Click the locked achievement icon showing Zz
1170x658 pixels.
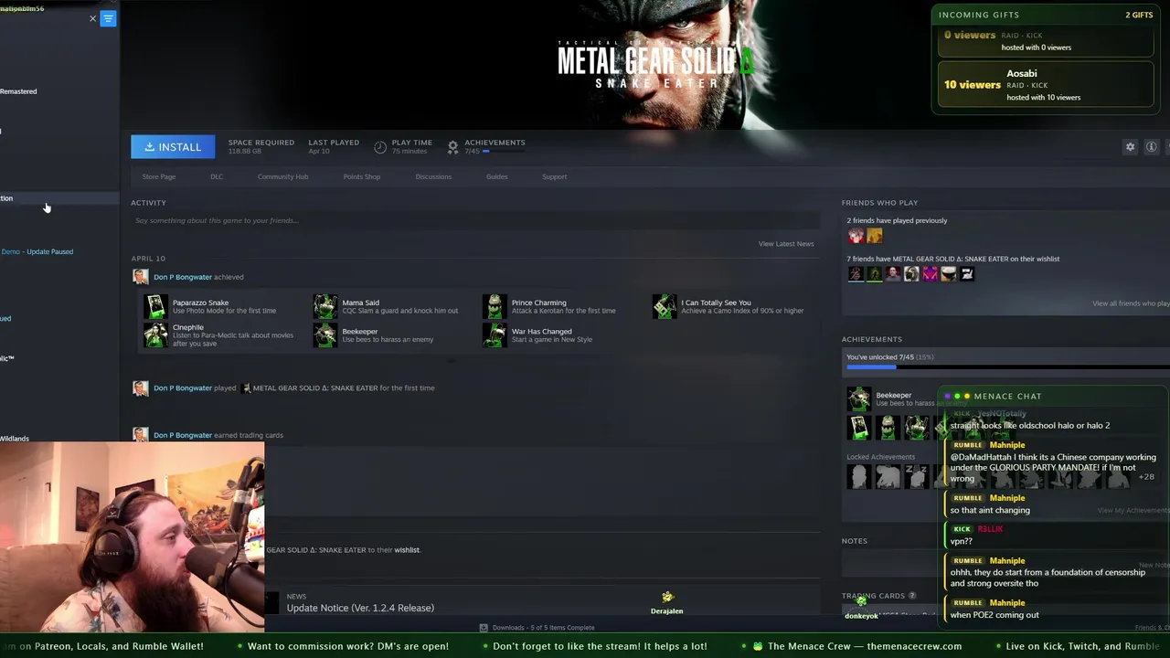(917, 476)
